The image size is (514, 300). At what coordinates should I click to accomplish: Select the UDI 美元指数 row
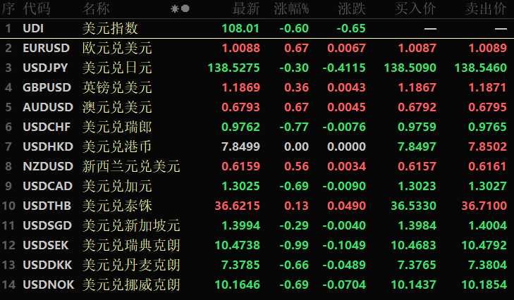pyautogui.click(x=110, y=29)
